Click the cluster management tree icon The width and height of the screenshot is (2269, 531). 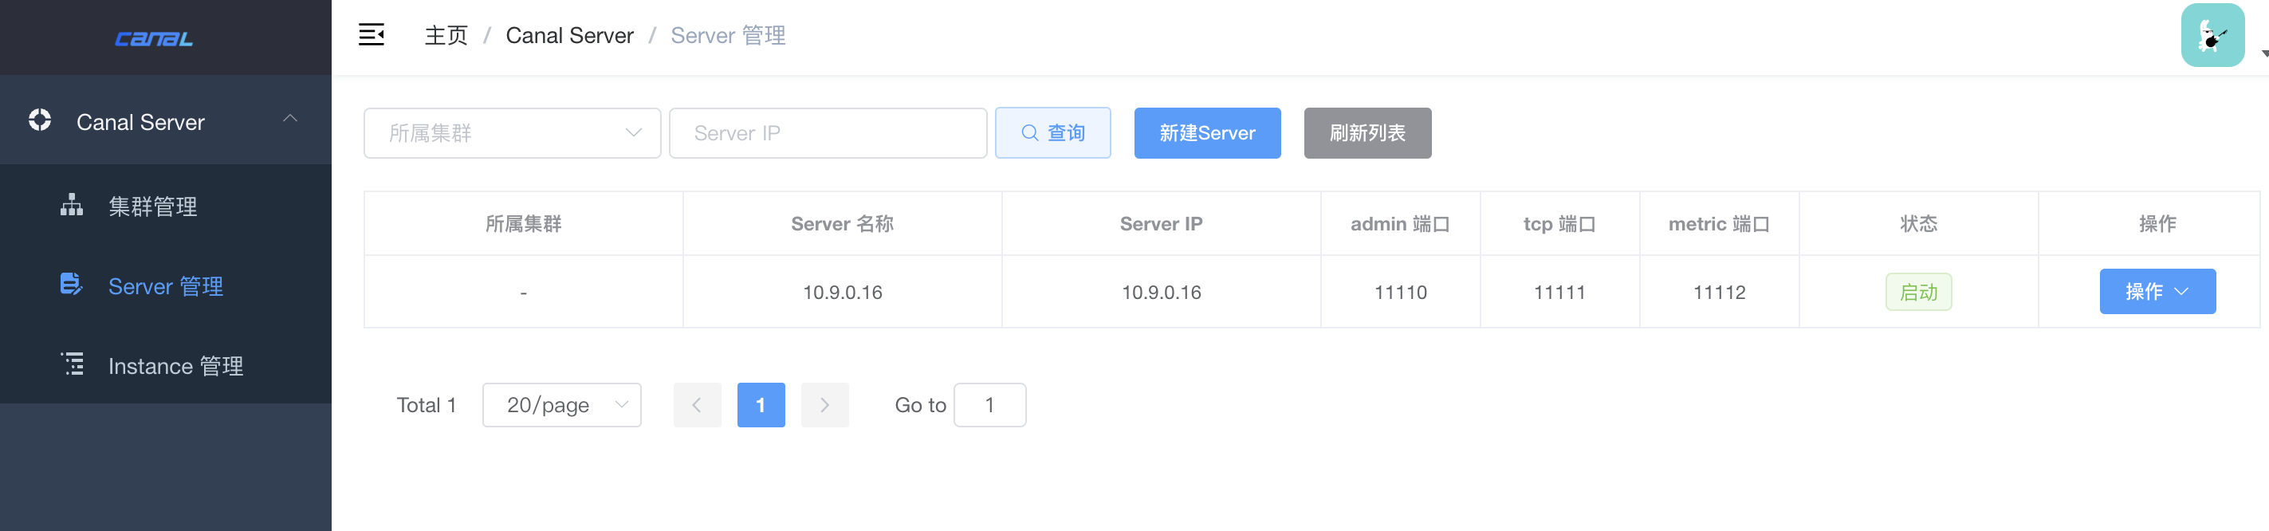click(x=71, y=205)
